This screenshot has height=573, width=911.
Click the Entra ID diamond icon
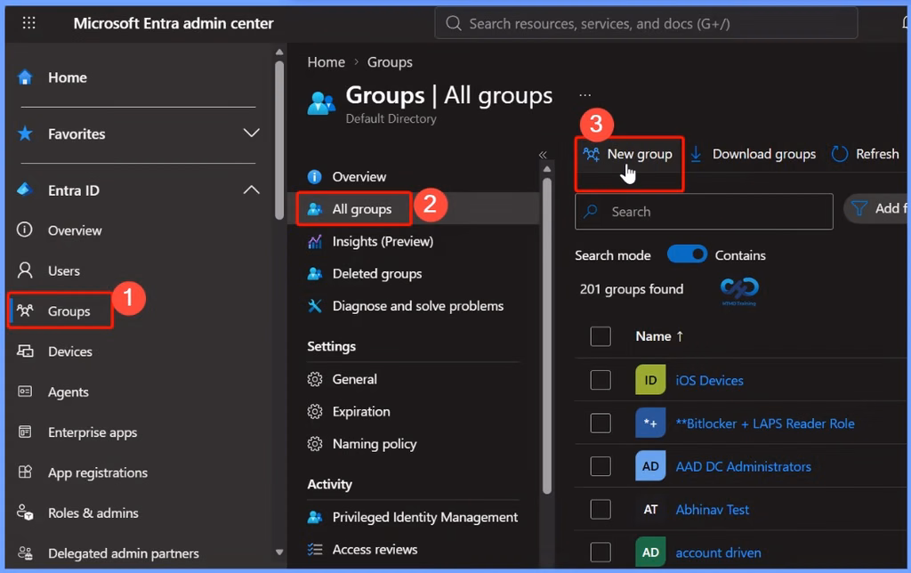24,190
